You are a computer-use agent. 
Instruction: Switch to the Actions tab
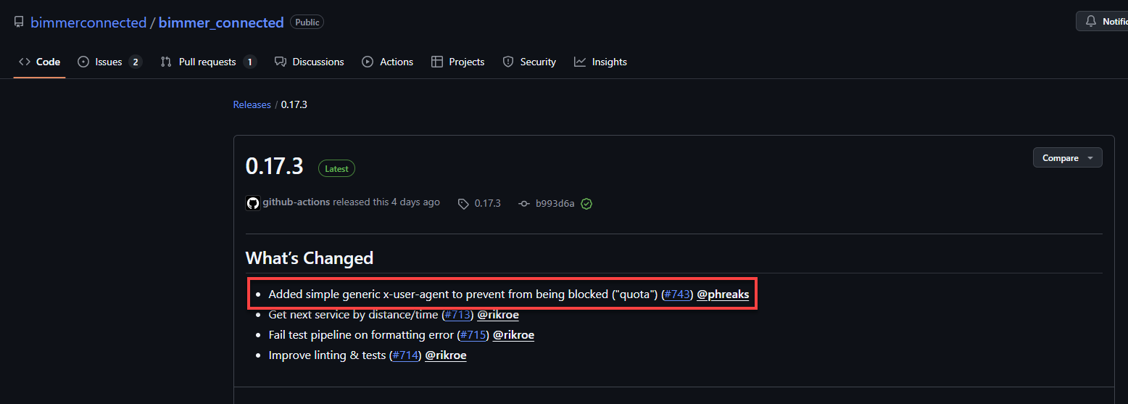(x=388, y=62)
